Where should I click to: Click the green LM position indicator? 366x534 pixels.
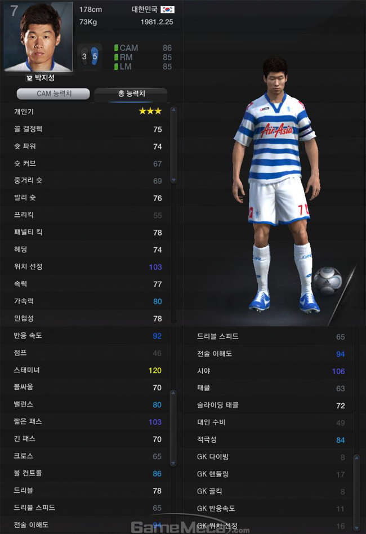pos(116,66)
